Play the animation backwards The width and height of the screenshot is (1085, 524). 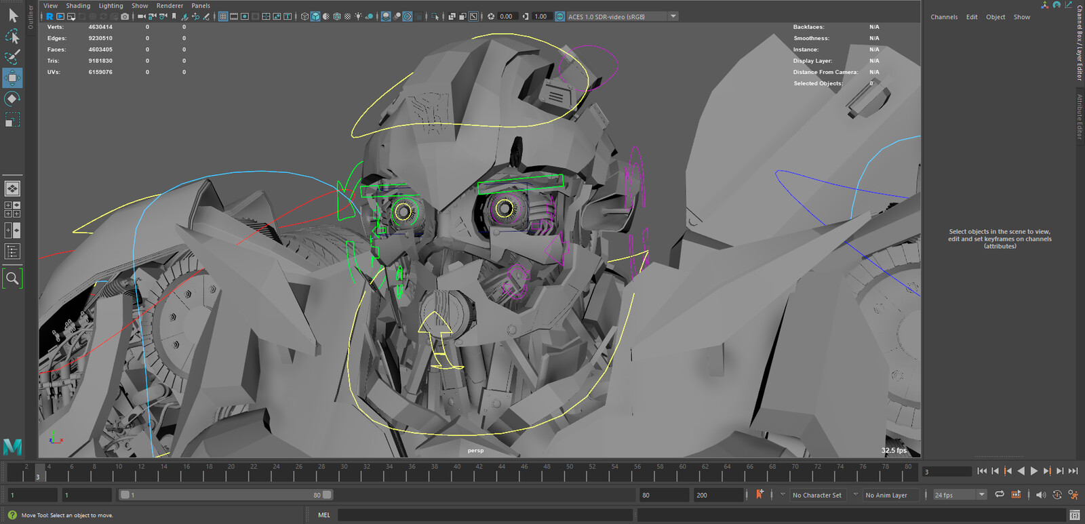(1021, 471)
